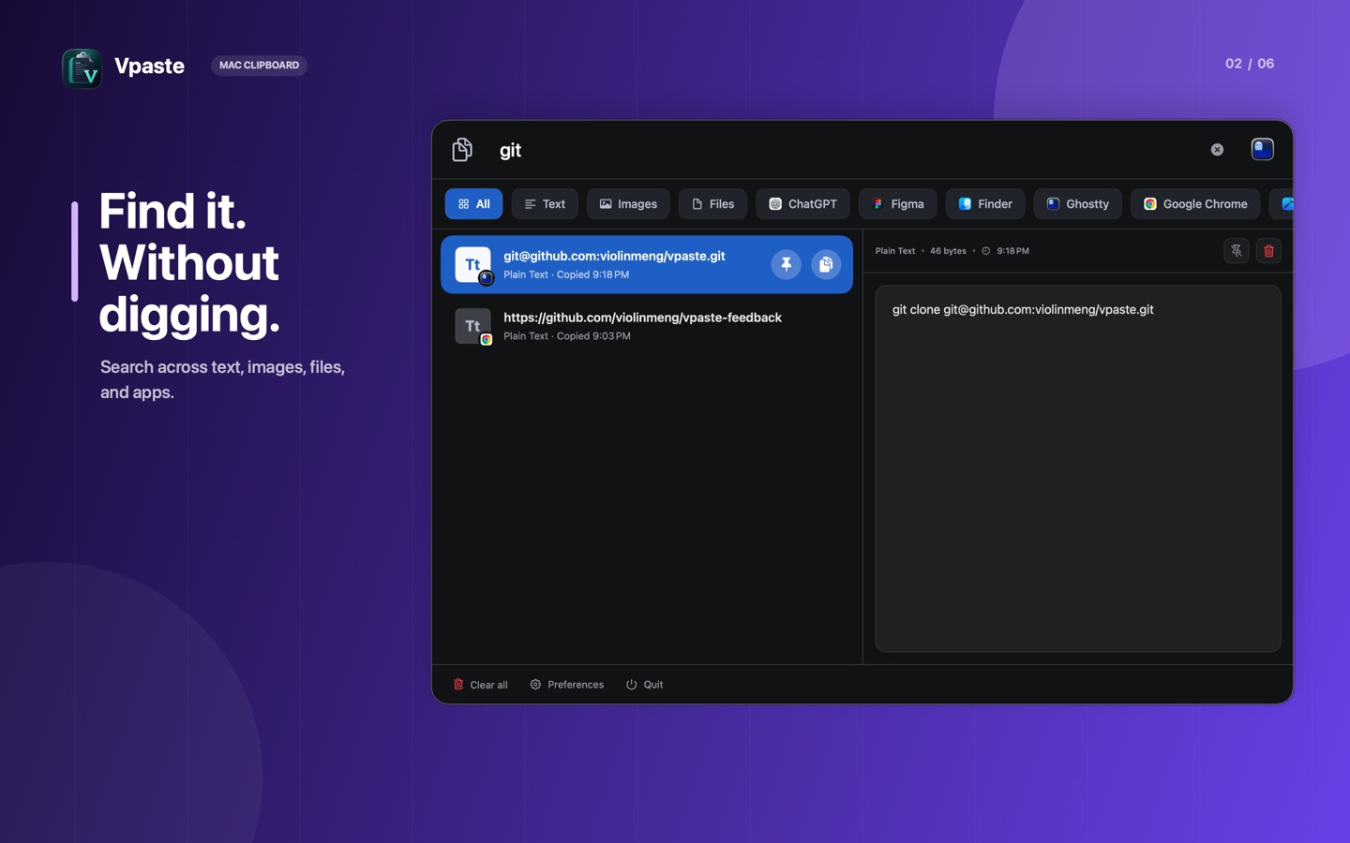This screenshot has width=1350, height=843.
Task: Click the "Find it. Without digging." headline
Action: click(x=189, y=262)
